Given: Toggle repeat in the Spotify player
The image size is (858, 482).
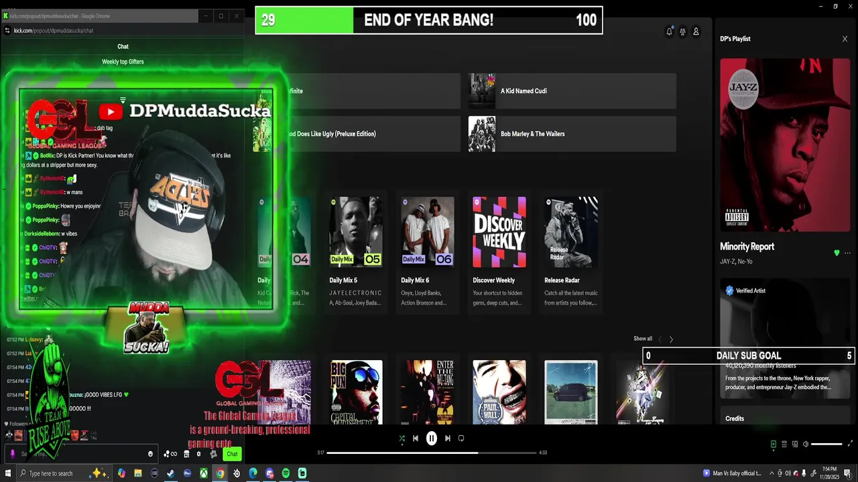Looking at the screenshot, I should (461, 438).
